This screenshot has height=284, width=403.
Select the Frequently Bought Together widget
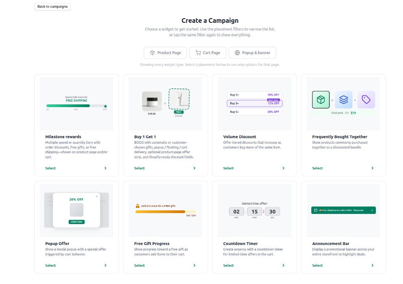pos(317,168)
